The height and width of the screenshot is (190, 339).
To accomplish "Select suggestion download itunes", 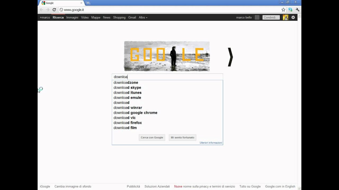I will (x=167, y=93).
